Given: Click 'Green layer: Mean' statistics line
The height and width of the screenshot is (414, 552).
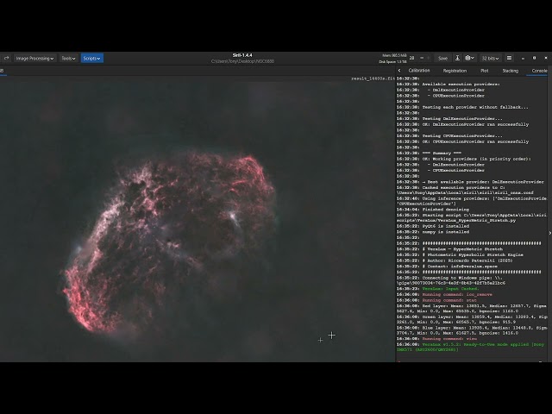Looking at the screenshot, I should (x=472, y=319).
